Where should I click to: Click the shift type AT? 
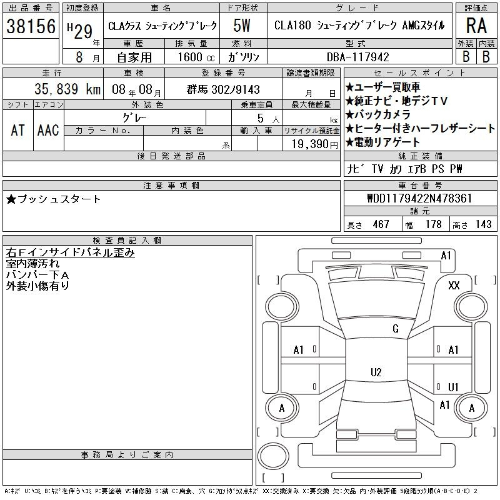17,130
